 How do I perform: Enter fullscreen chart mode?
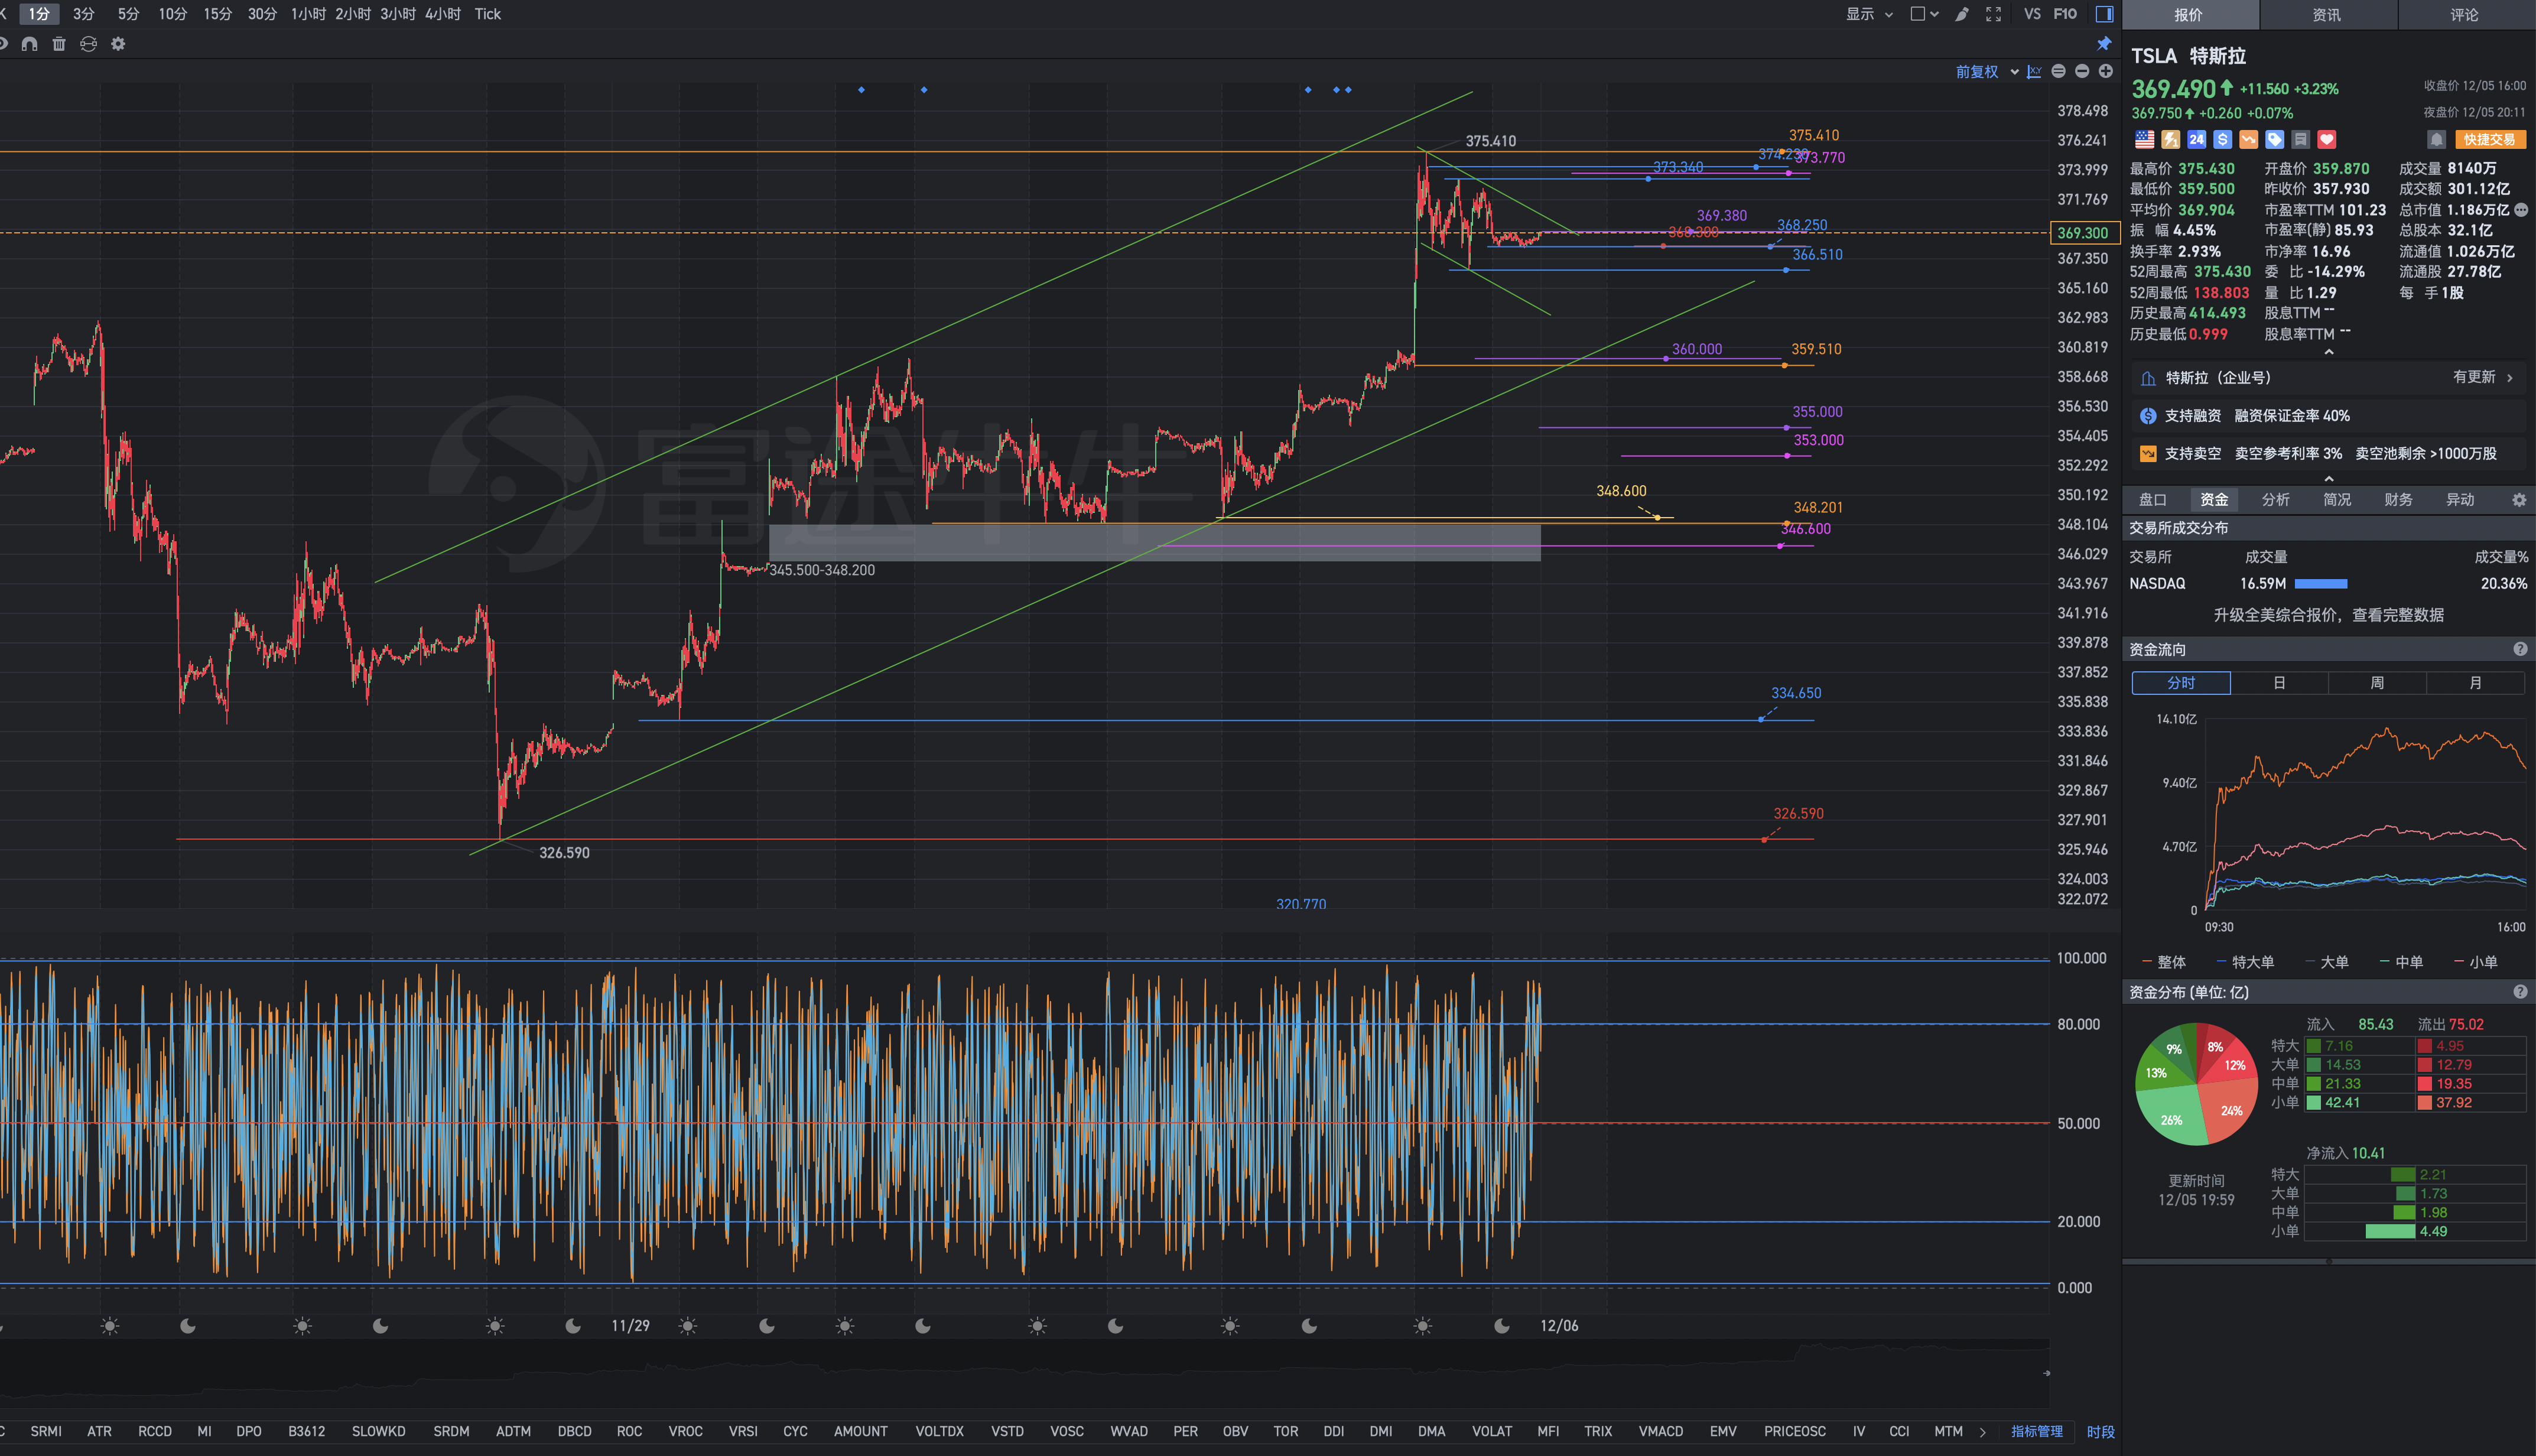click(x=1993, y=14)
